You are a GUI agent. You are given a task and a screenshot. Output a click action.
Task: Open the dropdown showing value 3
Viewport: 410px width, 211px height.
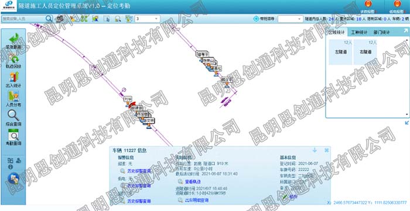[147, 19]
